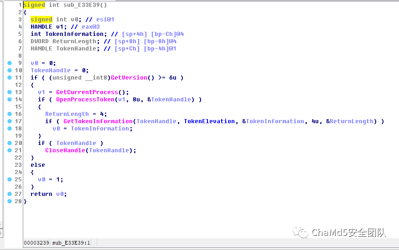
Task: Toggle breakpoint dot on line 10
Action: 10,70
